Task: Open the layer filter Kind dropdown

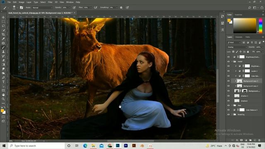Action: tap(234, 42)
